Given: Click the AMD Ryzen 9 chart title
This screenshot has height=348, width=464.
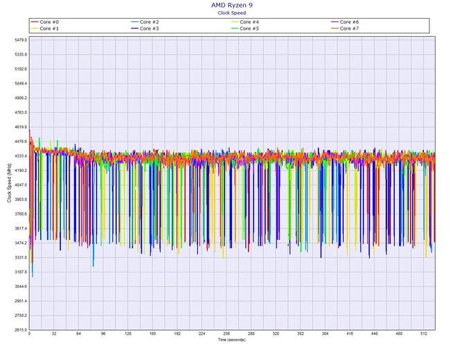Looking at the screenshot, I should [x=232, y=5].
